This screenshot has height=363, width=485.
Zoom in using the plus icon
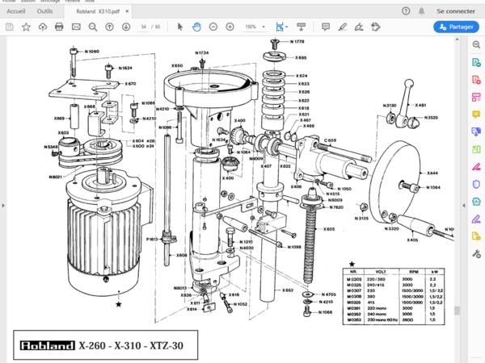click(x=230, y=27)
